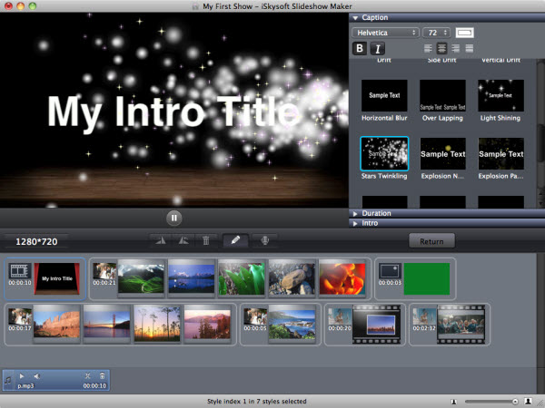Open the Helvetica font dropdown
The image size is (545, 408).
385,33
